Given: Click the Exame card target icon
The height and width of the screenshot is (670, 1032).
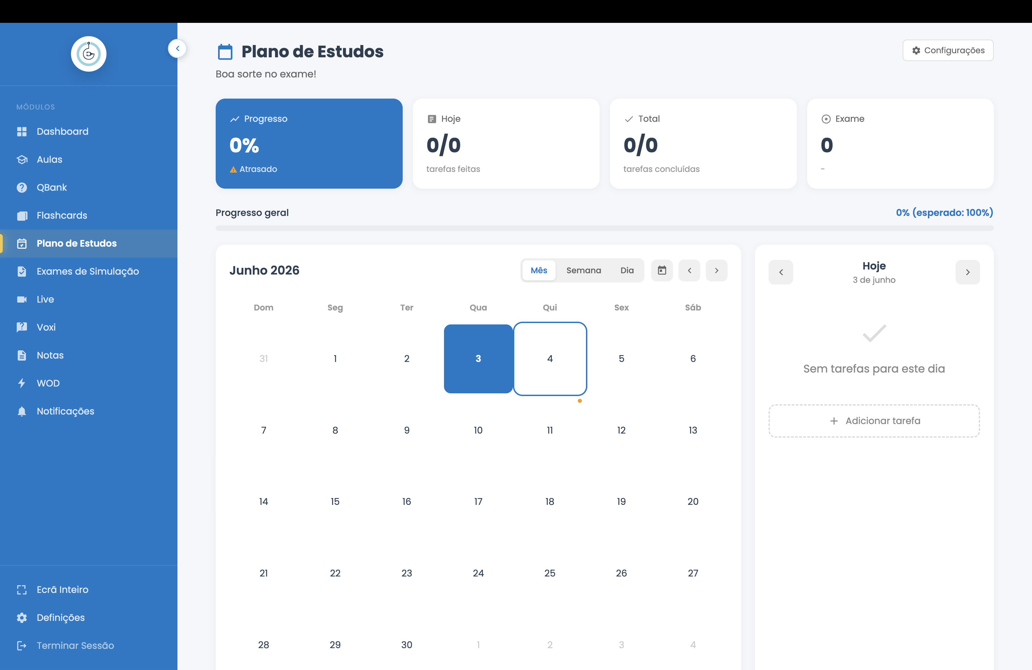Looking at the screenshot, I should pos(826,119).
